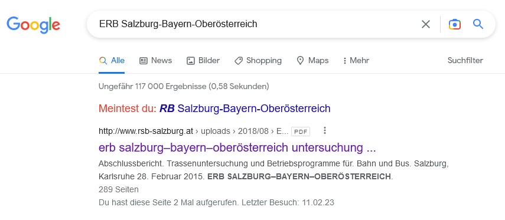Image resolution: width=505 pixels, height=220 pixels.
Task: Select the Alle results tab
Action: [112, 61]
